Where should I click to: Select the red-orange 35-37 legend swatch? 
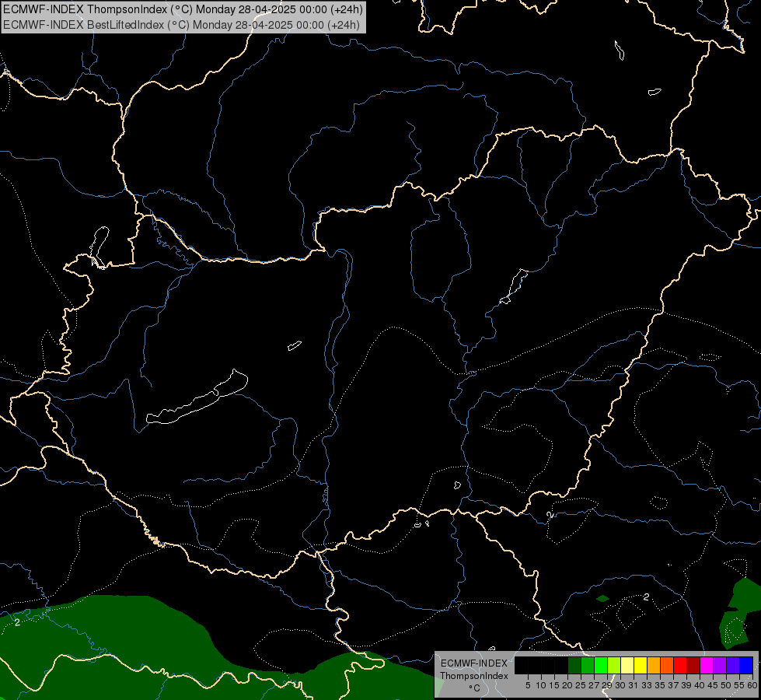point(667,666)
